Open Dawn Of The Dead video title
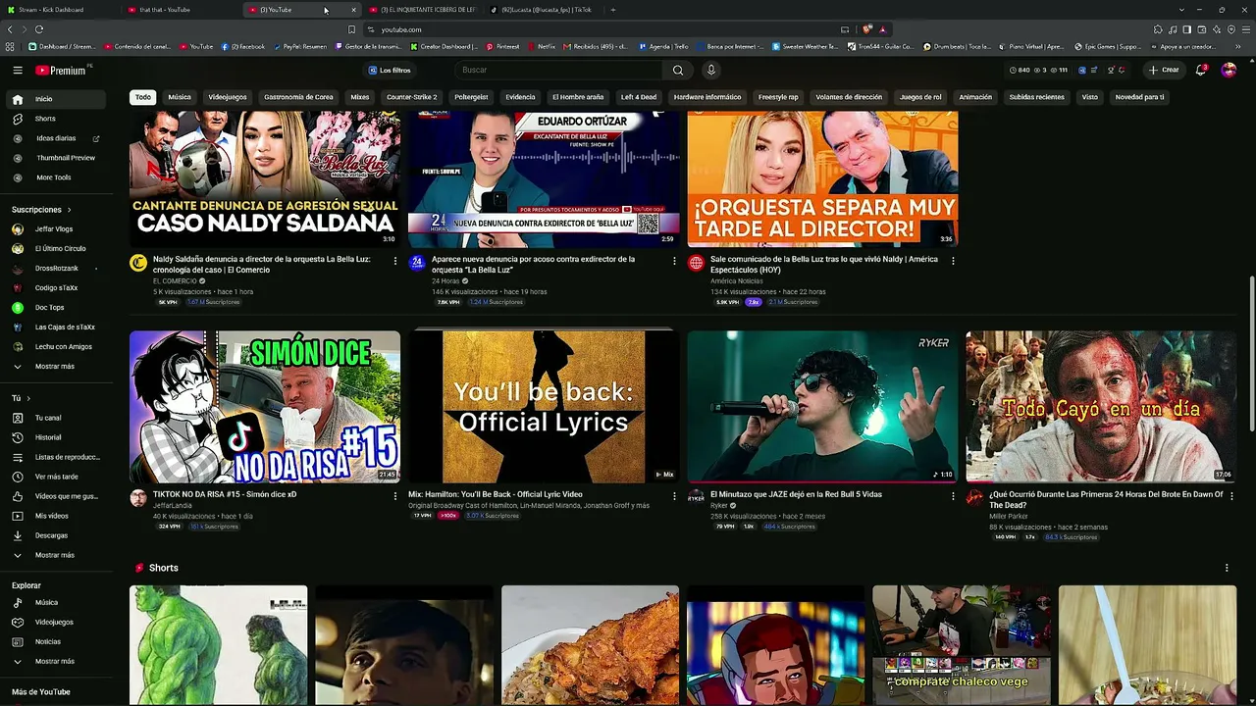 tap(1106, 500)
